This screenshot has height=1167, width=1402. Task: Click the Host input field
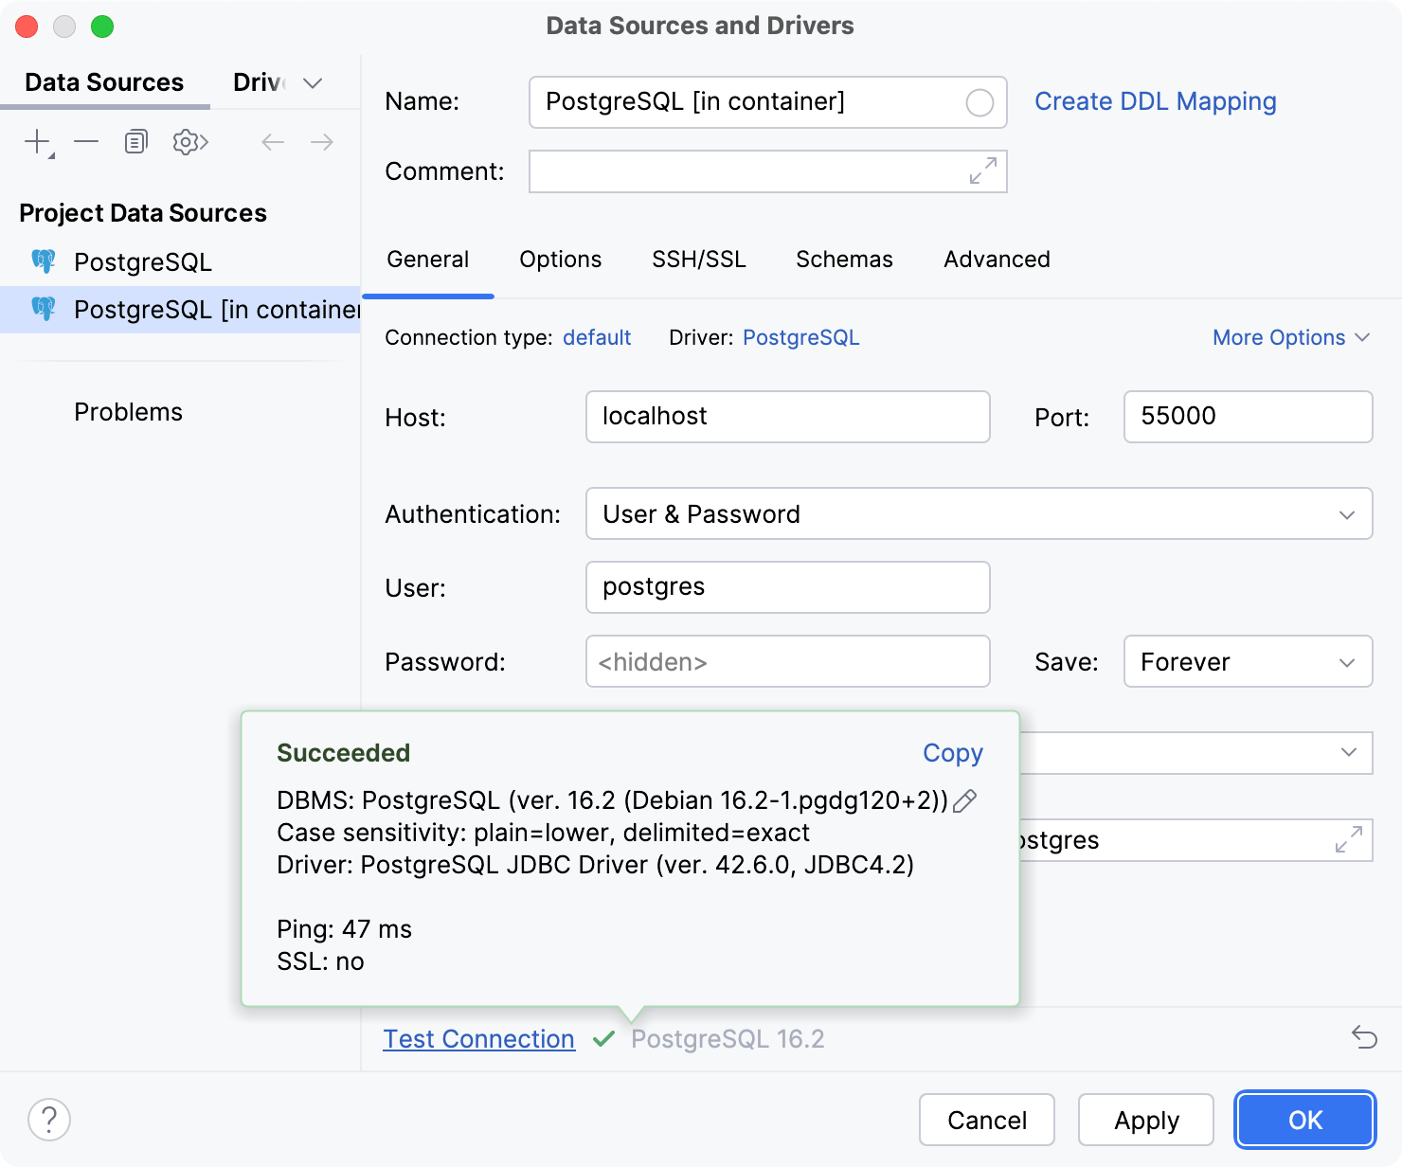tap(786, 417)
